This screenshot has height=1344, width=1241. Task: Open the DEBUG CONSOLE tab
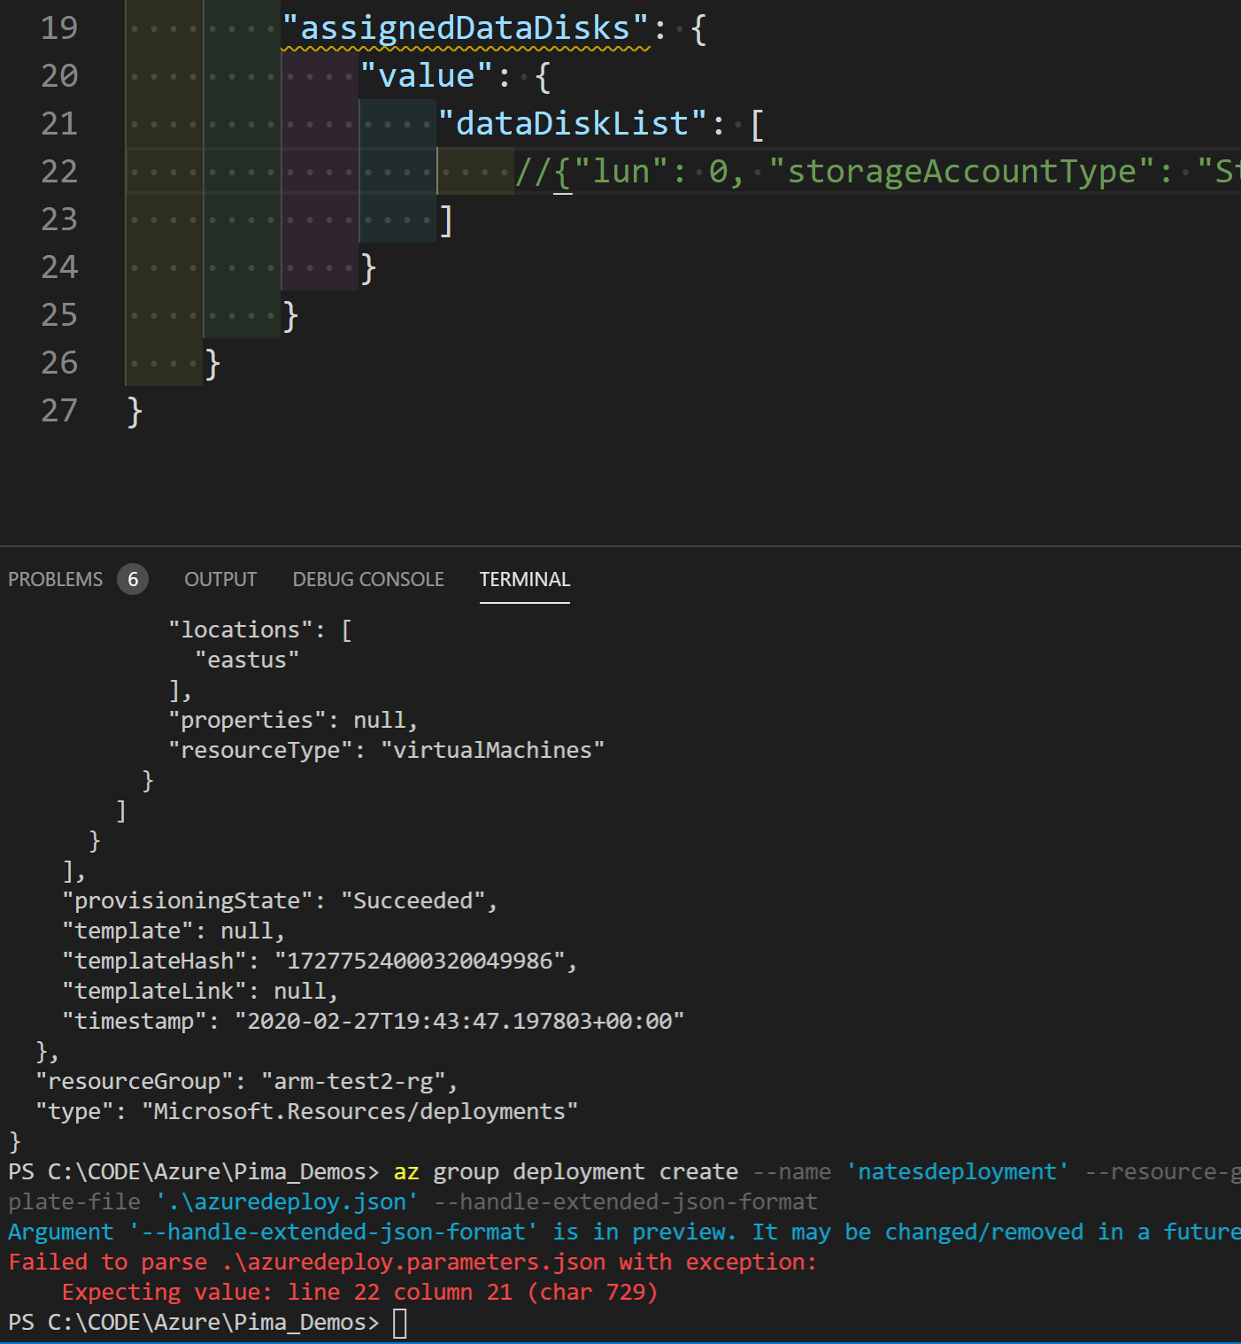[368, 579]
